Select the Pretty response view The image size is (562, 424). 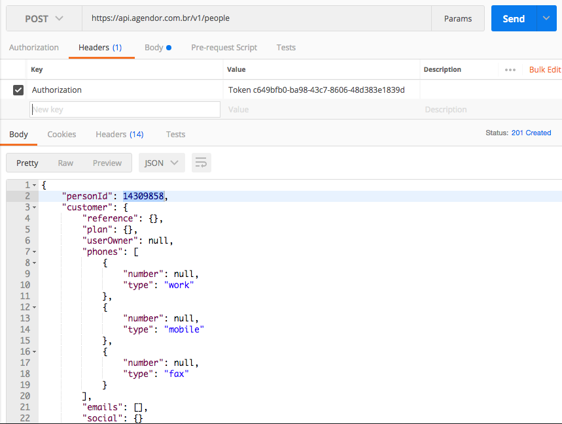pos(27,163)
